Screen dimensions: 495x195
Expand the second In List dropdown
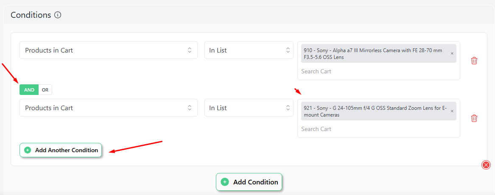pos(249,108)
